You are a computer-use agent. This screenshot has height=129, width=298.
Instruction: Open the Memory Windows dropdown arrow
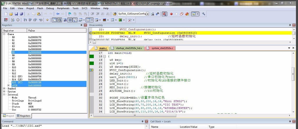pos(92,20)
